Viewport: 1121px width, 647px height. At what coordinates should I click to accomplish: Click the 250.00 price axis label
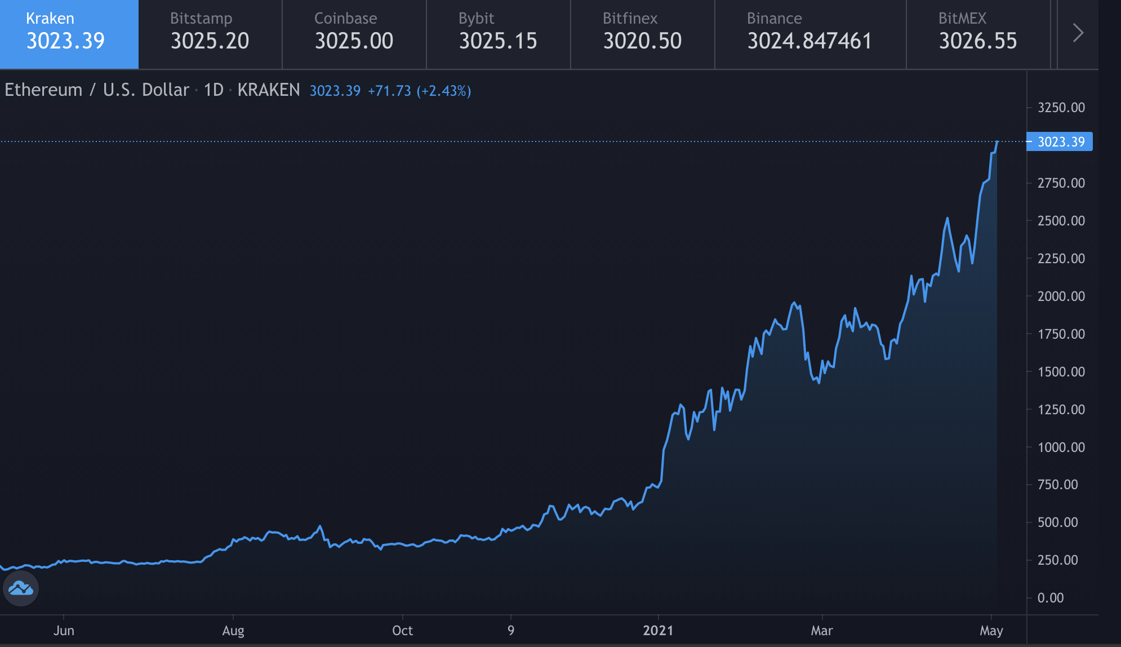point(1058,560)
